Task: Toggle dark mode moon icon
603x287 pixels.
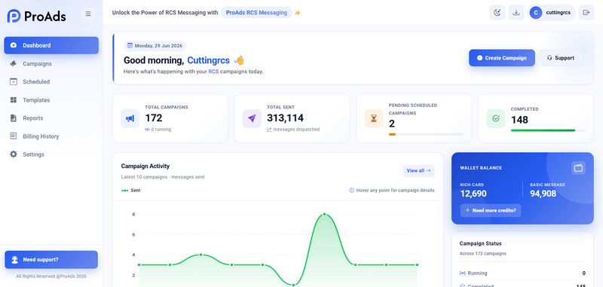Action: pos(497,13)
